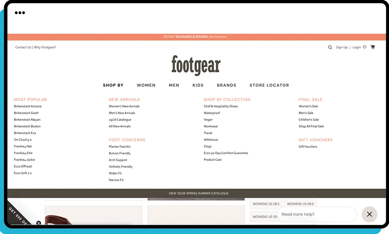This screenshot has width=389, height=234.
Task: Select size WOMENS US 09.0
Action: pos(300,203)
